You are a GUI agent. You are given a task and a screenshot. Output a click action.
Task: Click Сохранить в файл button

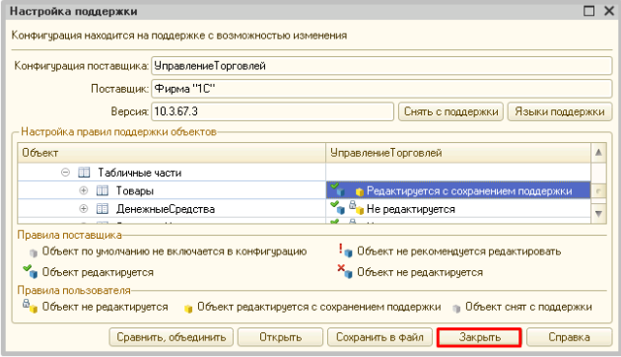(379, 337)
